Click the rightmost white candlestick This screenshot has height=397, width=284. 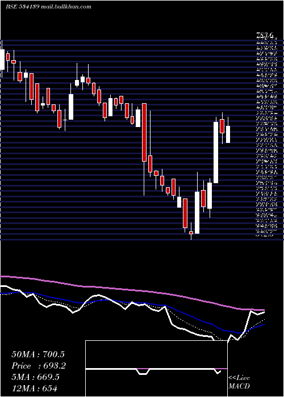(x=228, y=134)
